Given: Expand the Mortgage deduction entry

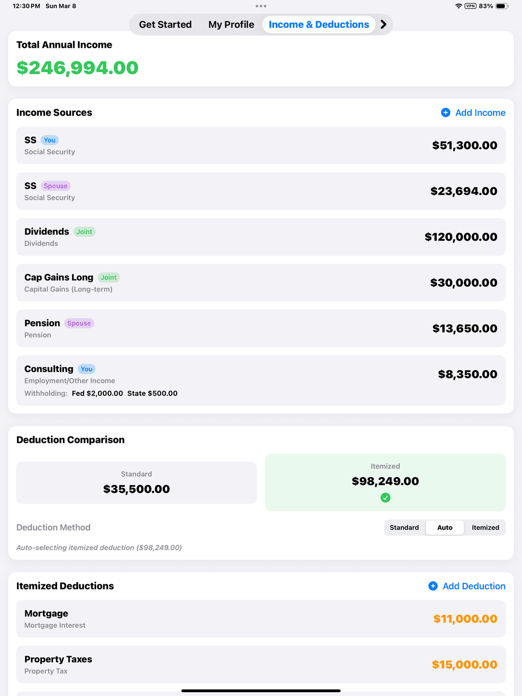Looking at the screenshot, I should click(261, 619).
